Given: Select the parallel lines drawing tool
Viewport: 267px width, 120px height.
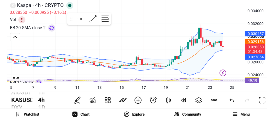Looking at the screenshot, I should [105, 19].
